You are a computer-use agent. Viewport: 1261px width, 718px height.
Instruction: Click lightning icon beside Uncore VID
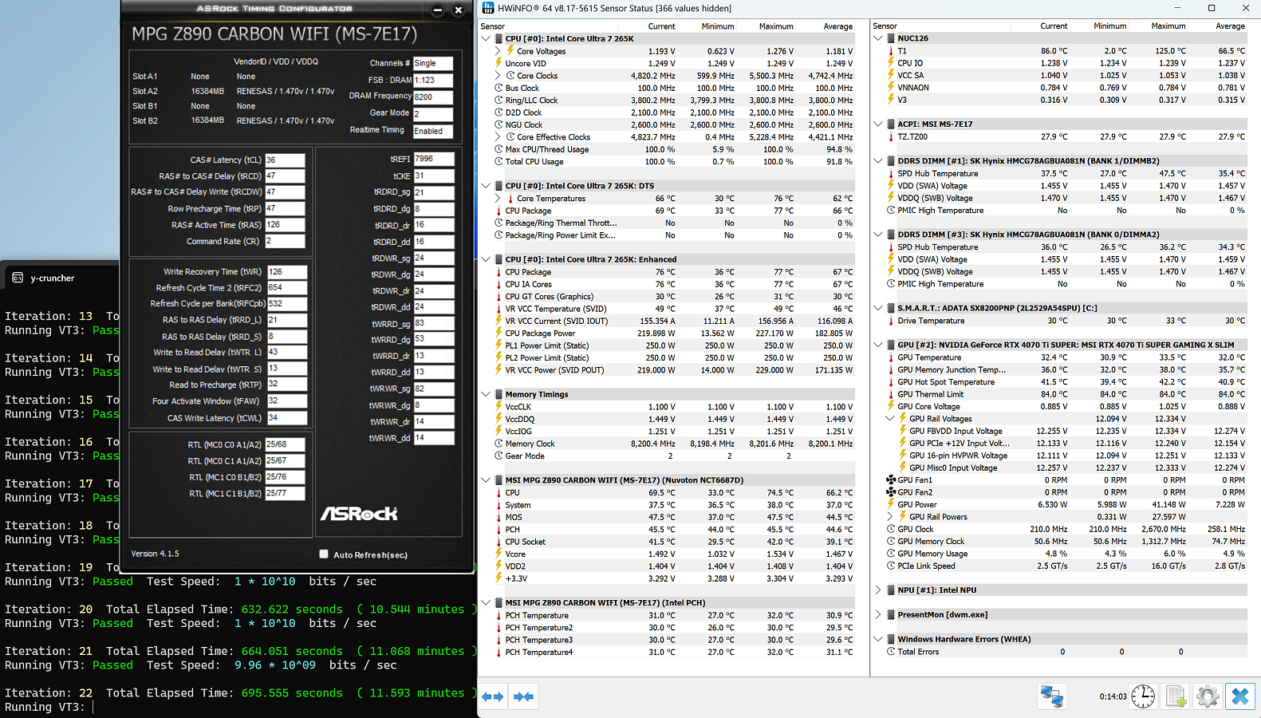498,64
